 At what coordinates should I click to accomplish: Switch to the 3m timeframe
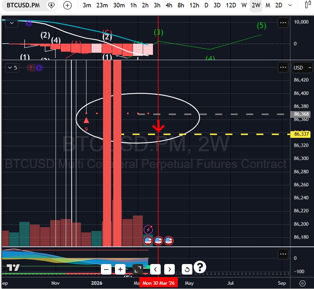(x=87, y=5)
